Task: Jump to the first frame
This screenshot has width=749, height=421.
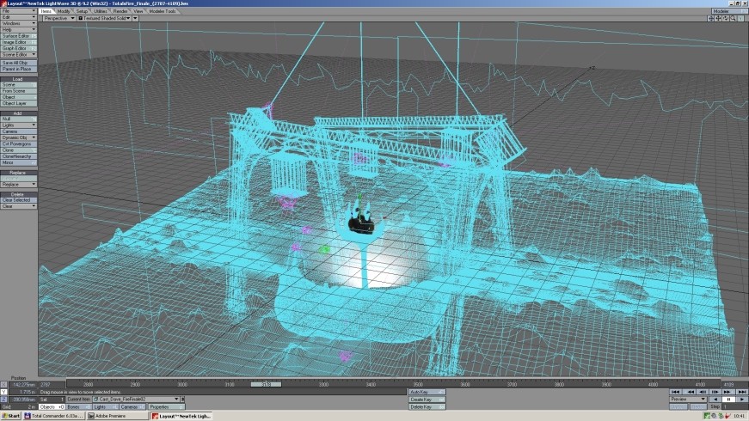Action: point(674,392)
